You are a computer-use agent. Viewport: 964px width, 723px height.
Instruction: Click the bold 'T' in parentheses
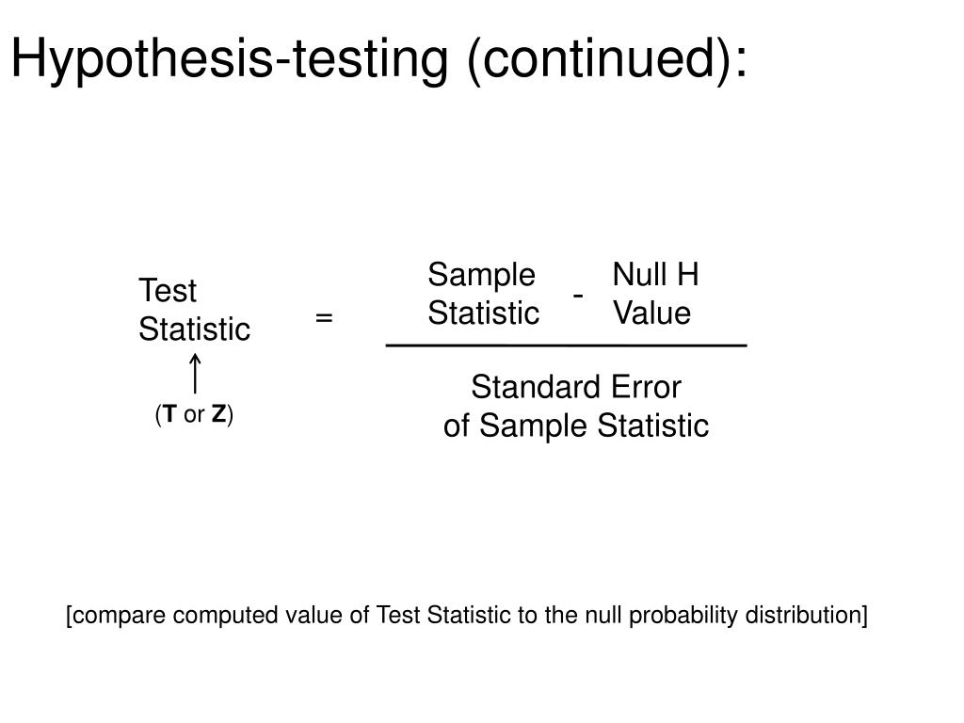170,414
